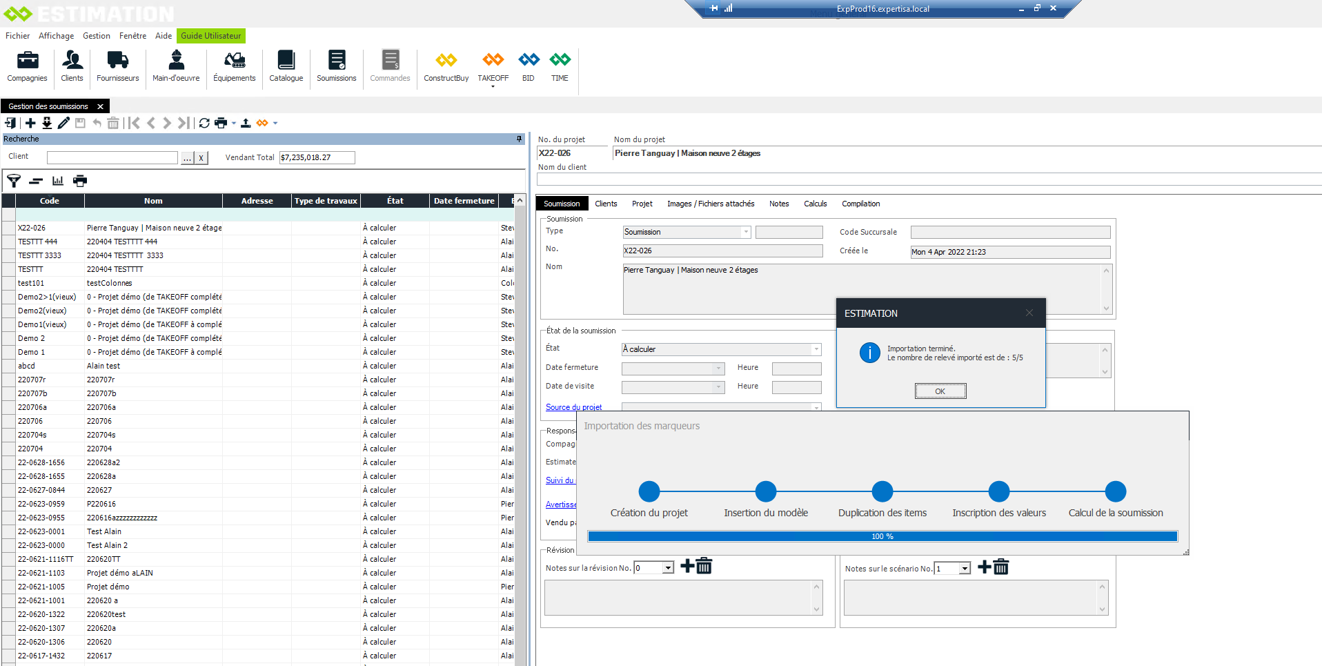Click the refresh icon in the toolbar
This screenshot has height=666, width=1322.
pos(204,123)
